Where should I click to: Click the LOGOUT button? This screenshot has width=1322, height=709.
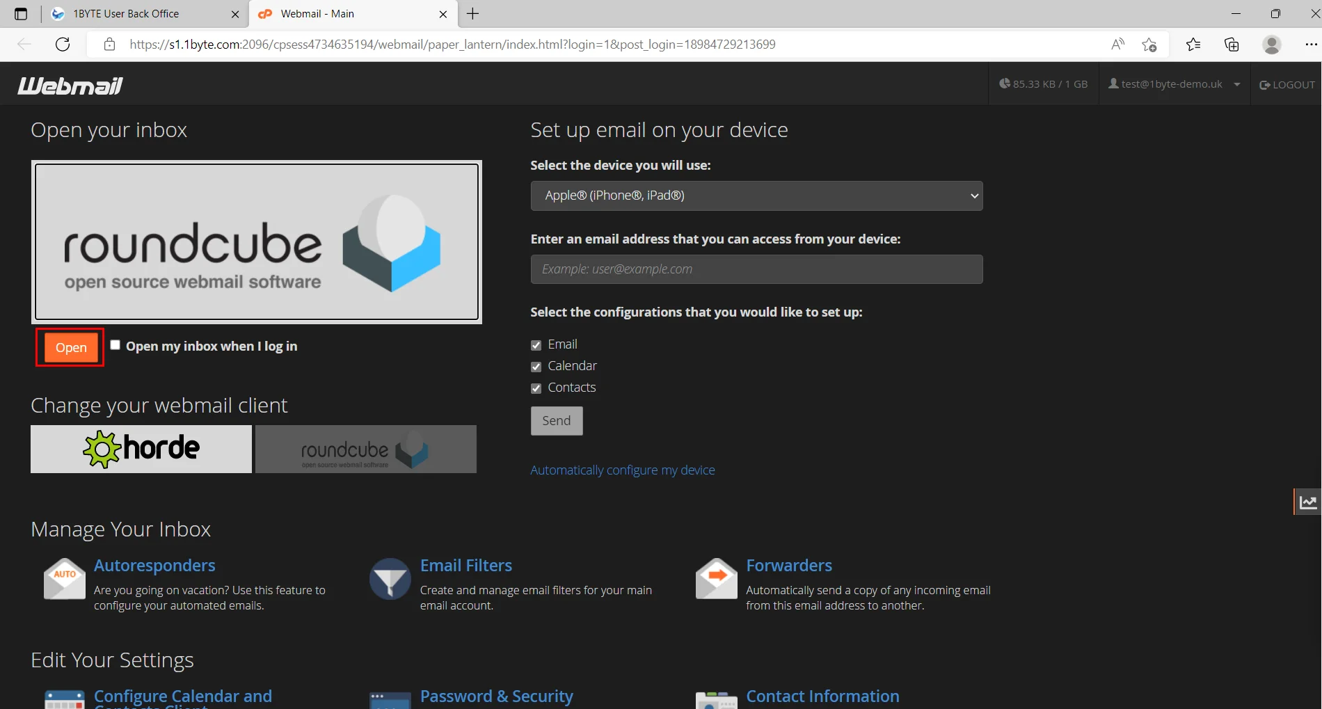pyautogui.click(x=1287, y=84)
